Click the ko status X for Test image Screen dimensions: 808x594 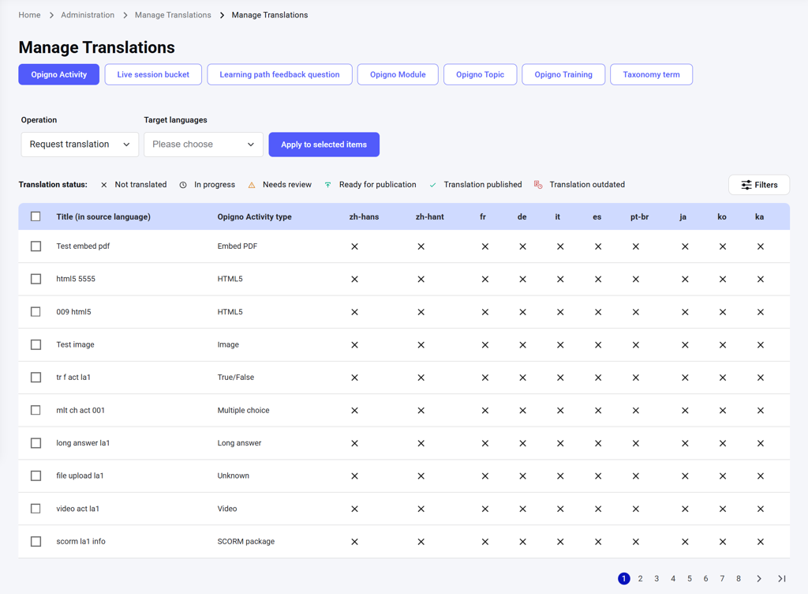coord(723,345)
